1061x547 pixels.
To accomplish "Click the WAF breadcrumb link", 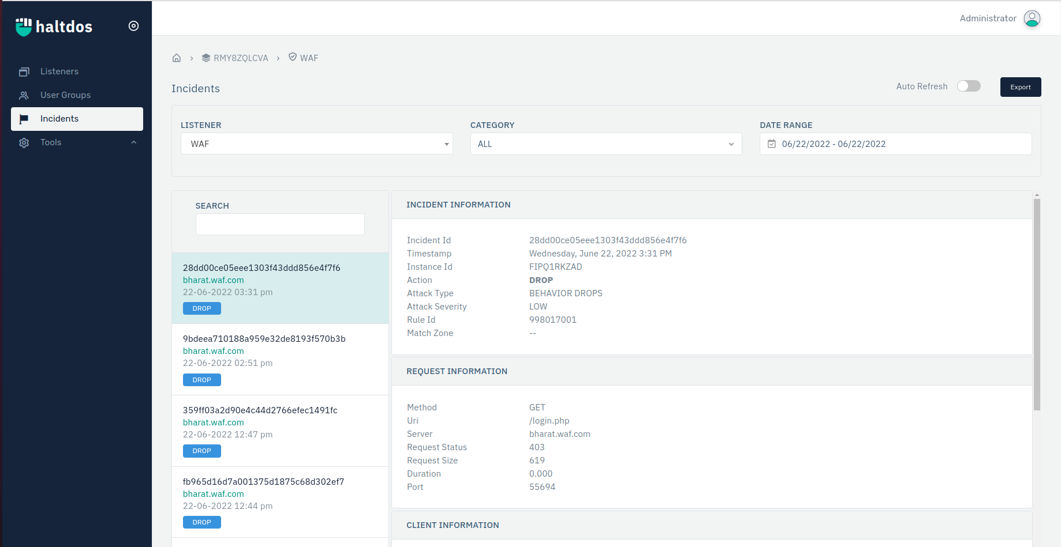I will pos(309,58).
